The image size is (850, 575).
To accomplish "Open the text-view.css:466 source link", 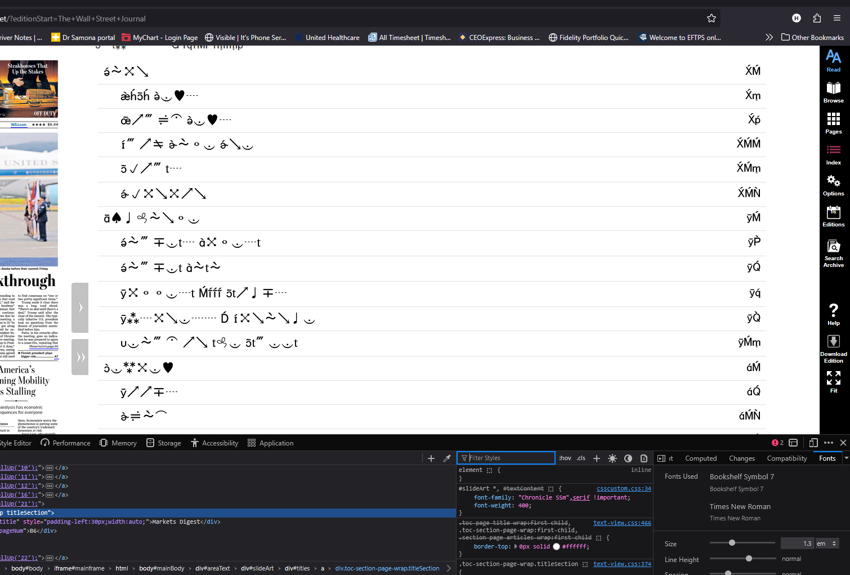I will pos(622,523).
